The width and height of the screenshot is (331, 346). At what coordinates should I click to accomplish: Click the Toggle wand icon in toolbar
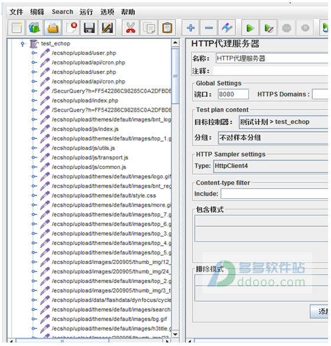click(x=227, y=28)
